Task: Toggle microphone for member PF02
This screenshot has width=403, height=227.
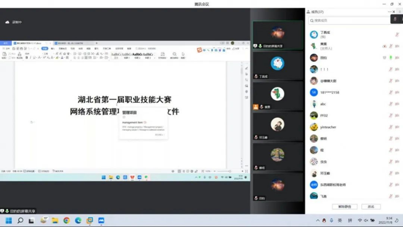Action: point(391,116)
